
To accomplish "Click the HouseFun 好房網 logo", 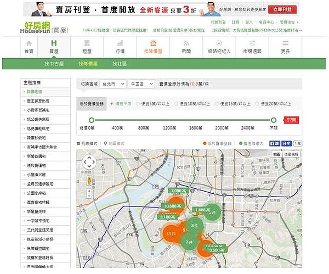I will (35, 28).
